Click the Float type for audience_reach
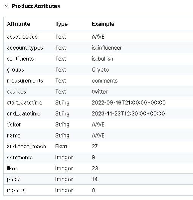The height and width of the screenshot is (200, 193). [x=61, y=147]
